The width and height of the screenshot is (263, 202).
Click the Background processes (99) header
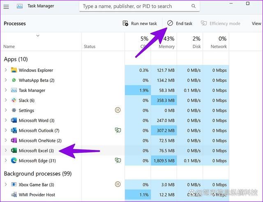(x=38, y=174)
